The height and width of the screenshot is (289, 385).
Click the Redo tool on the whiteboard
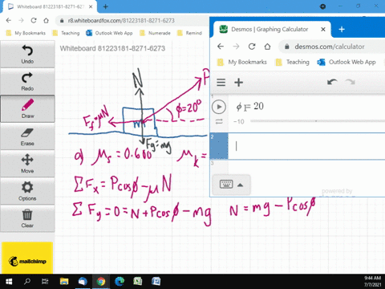coord(27,82)
